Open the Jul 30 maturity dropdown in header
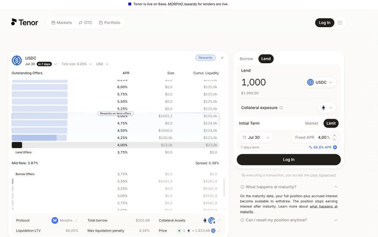Image resolution: width=378 pixels, height=237 pixels. click(41, 64)
